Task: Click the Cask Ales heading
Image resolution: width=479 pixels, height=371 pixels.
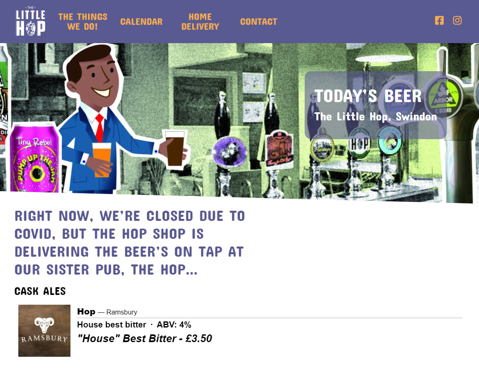Action: click(x=40, y=291)
